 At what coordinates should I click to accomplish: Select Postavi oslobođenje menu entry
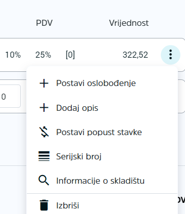click(x=102, y=83)
